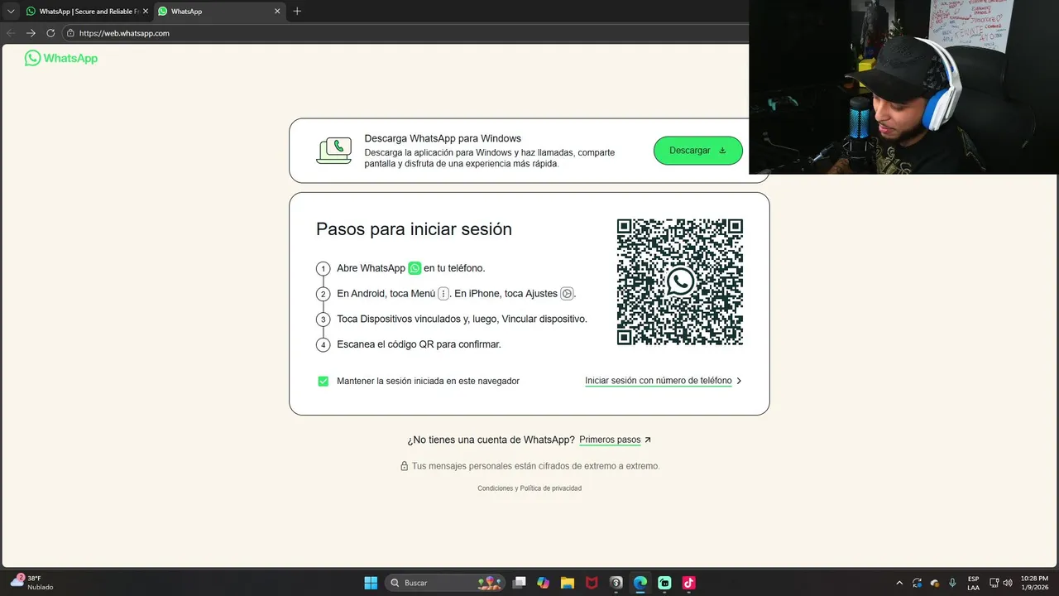Image resolution: width=1059 pixels, height=596 pixels.
Task: Open File Explorer from the taskbar
Action: [568, 583]
